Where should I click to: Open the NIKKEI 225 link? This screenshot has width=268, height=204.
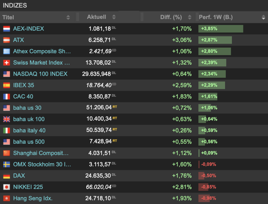click(x=28, y=187)
